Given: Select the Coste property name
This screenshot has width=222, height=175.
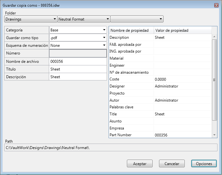Looking at the screenshot, I should 114,79.
